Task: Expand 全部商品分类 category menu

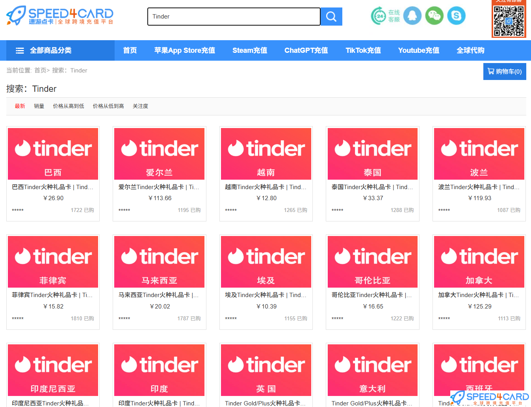Action: click(x=60, y=50)
